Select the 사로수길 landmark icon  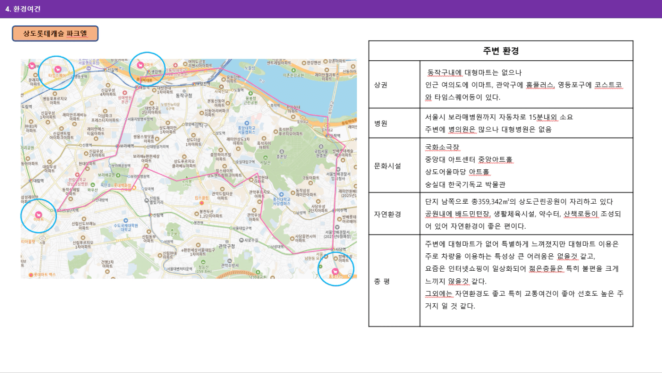(241, 240)
